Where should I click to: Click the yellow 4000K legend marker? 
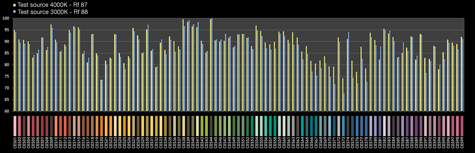click(x=15, y=5)
